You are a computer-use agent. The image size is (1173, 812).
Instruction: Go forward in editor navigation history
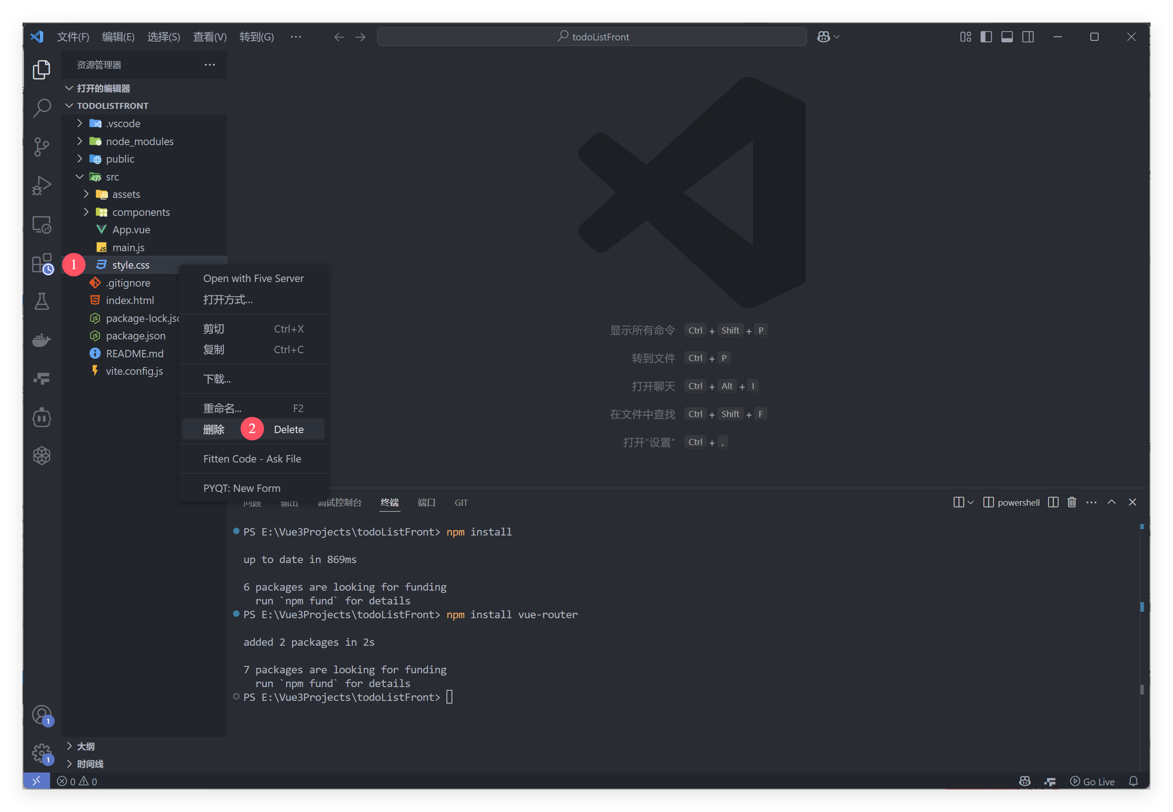pyautogui.click(x=360, y=37)
